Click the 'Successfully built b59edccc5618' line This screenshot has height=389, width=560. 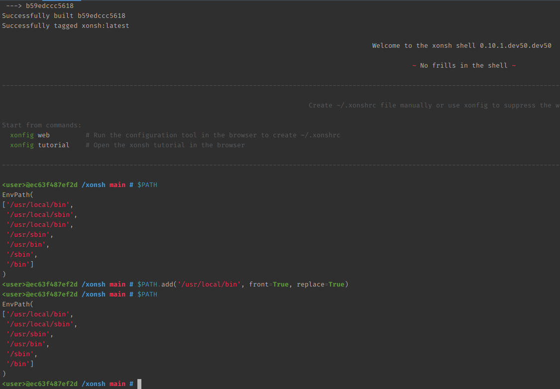(64, 16)
